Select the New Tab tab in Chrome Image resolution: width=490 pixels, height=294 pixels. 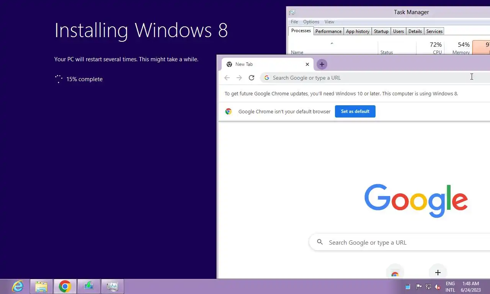pos(268,64)
